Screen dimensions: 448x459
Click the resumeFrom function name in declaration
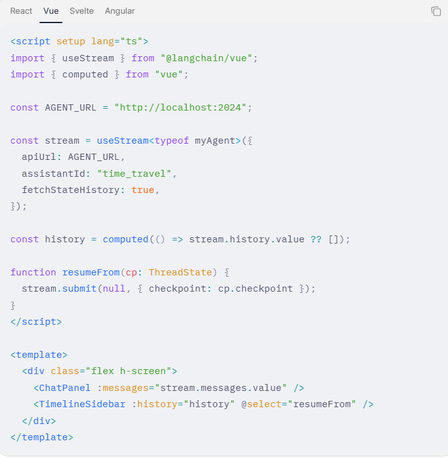91,272
